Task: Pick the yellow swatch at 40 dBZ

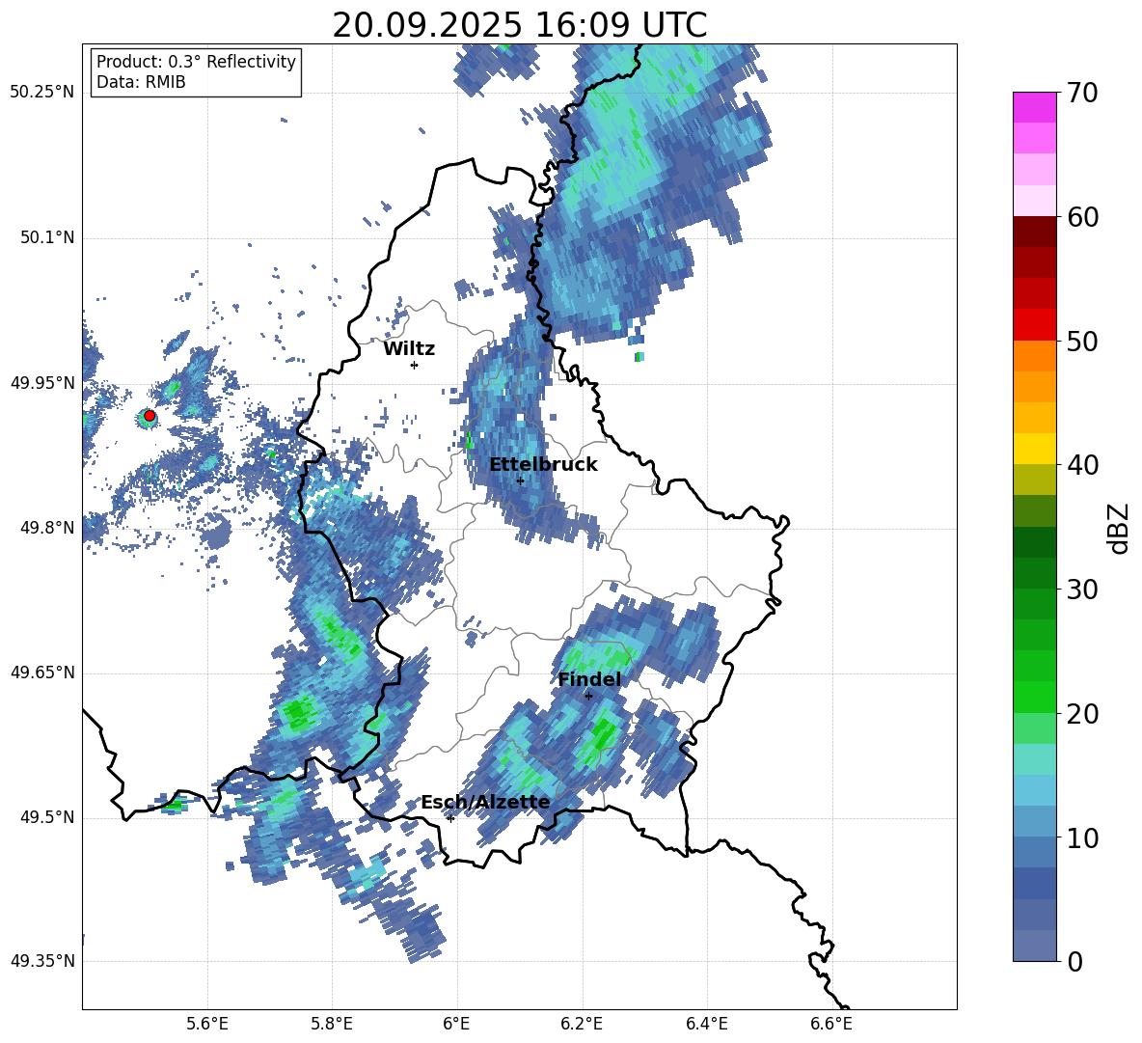Action: pos(1034,449)
